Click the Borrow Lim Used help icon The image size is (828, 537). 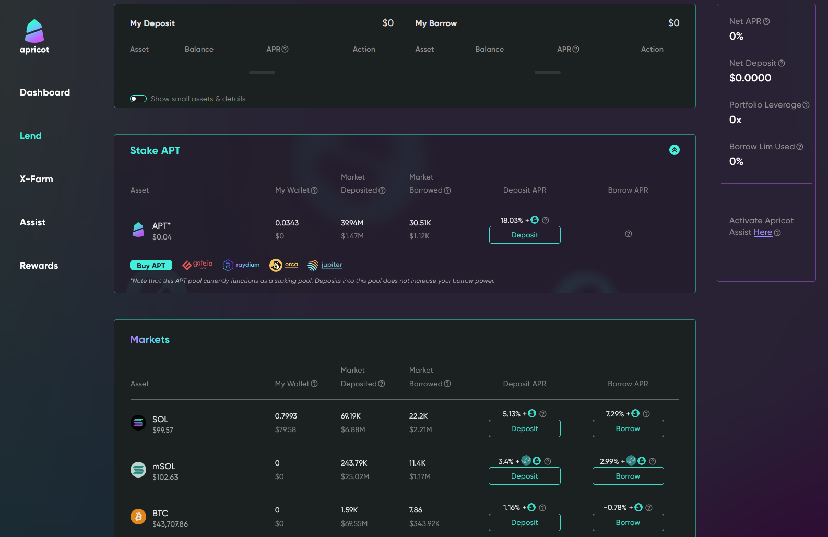tap(800, 147)
